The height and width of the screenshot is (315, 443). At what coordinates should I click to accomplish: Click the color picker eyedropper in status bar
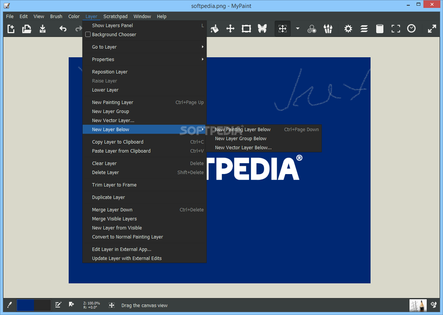coord(9,305)
